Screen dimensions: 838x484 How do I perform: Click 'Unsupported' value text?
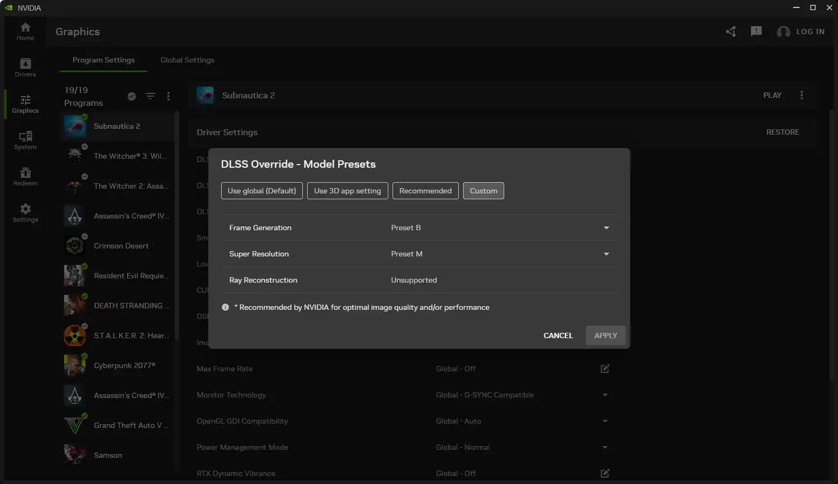pyautogui.click(x=414, y=280)
